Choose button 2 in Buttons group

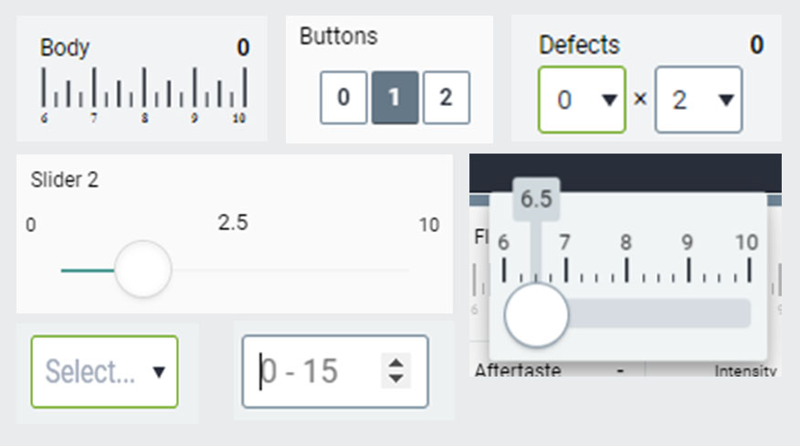point(447,98)
